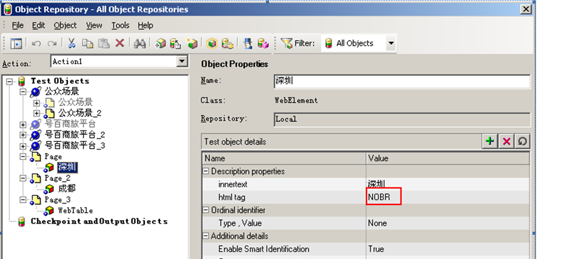Click the Copy toolbar icon
The image size is (578, 259).
[x=87, y=43]
